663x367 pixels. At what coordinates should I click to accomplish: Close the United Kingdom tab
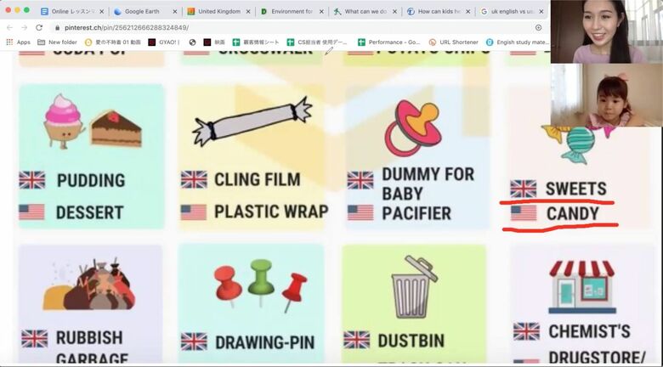tap(248, 12)
